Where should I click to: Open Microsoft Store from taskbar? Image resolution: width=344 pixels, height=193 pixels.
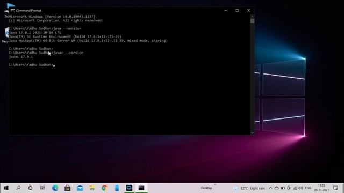click(x=67, y=188)
